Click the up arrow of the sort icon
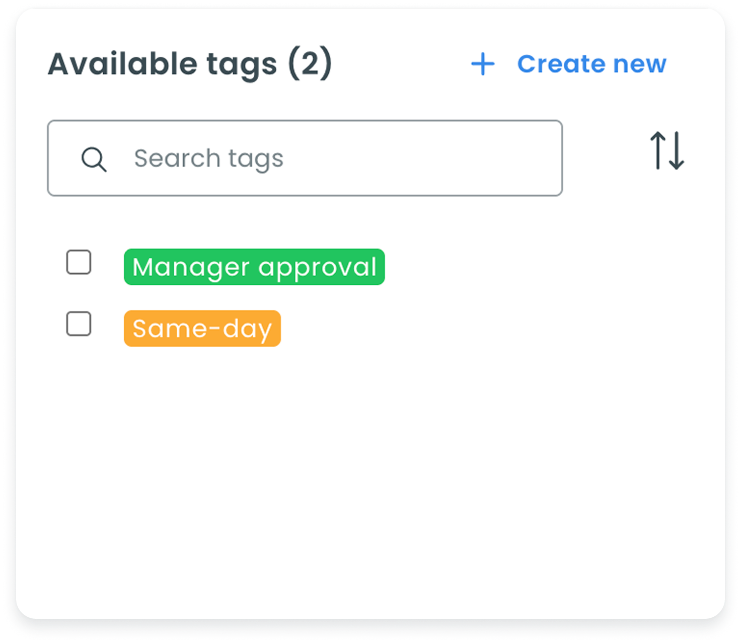Image resolution: width=741 pixels, height=643 pixels. click(x=658, y=150)
